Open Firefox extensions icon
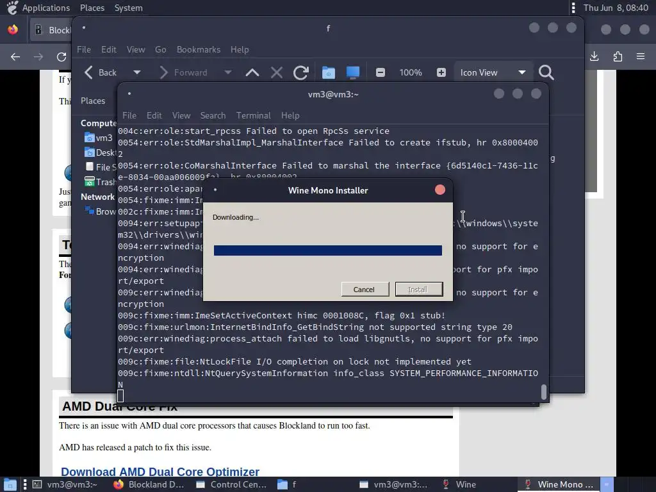Image resolution: width=656 pixels, height=492 pixels. (618, 56)
